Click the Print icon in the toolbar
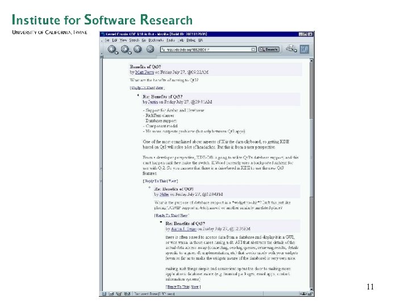 290,48
